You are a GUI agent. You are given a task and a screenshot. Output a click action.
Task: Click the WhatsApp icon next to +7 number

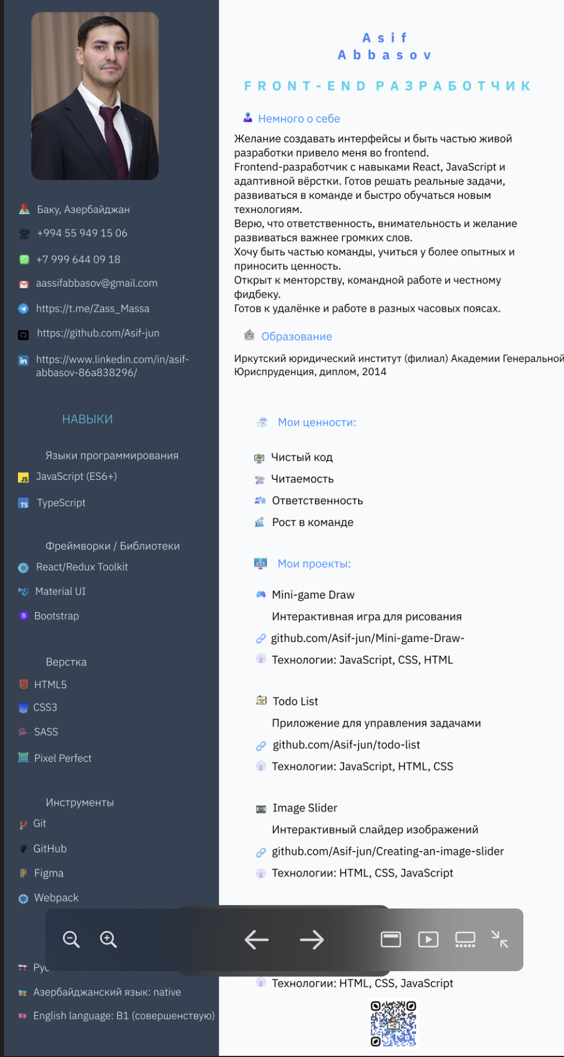coord(24,259)
